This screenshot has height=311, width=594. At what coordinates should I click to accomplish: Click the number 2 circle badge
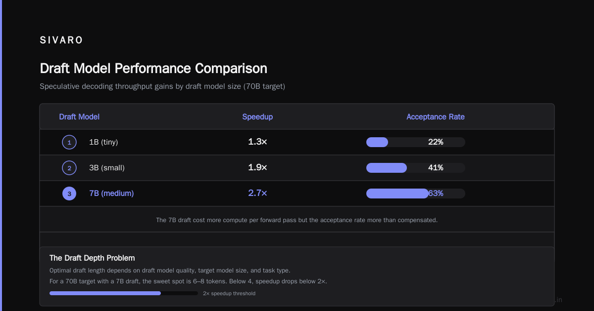(x=69, y=168)
